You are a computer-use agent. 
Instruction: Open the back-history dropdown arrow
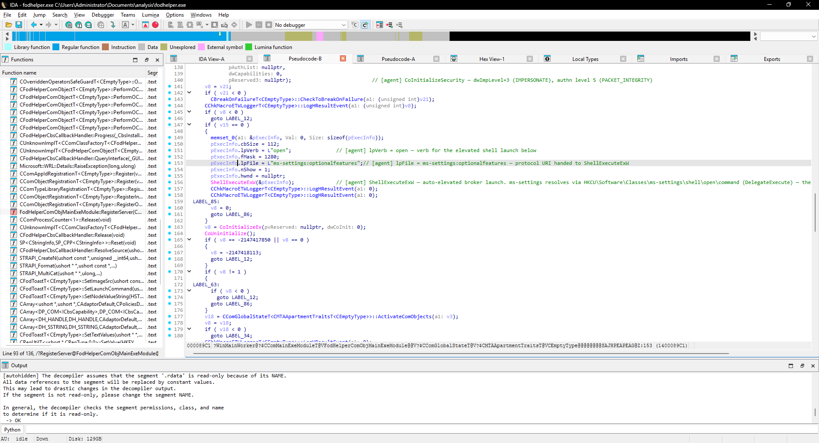point(41,25)
